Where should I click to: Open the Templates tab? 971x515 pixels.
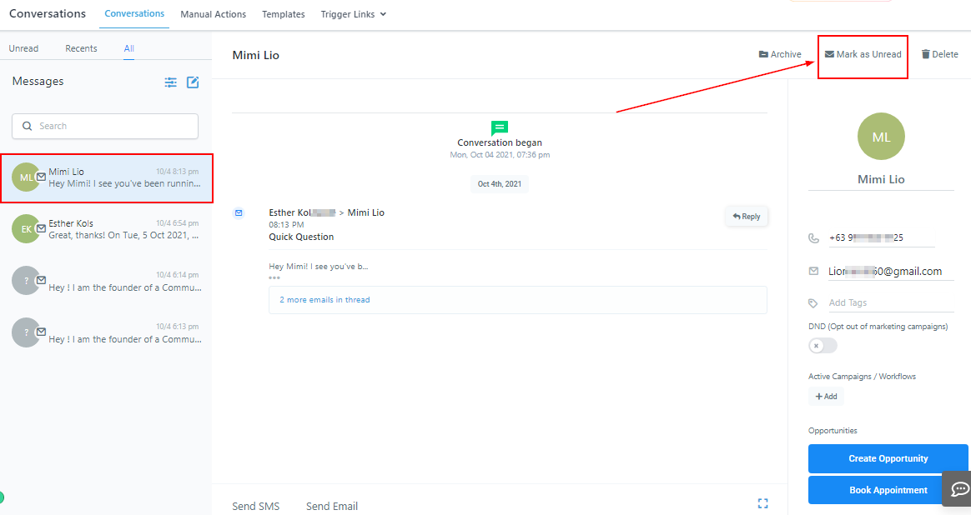284,14
